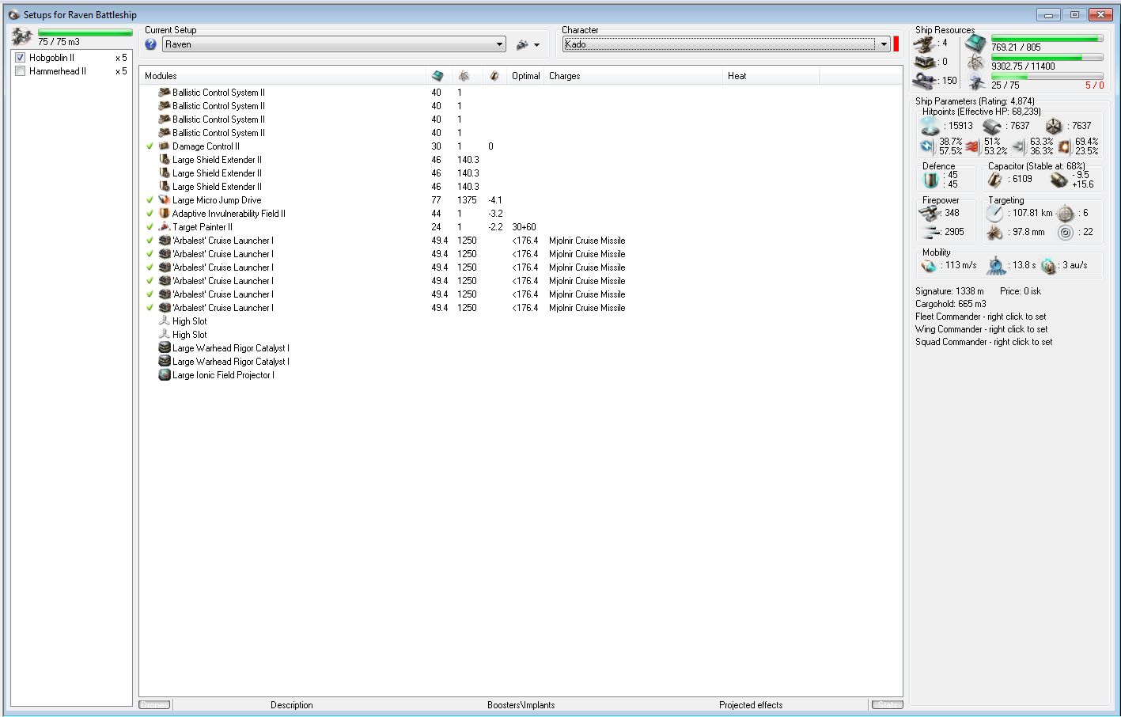Click the max locked targets icon showing 6
This screenshot has width=1121, height=717.
click(1066, 214)
